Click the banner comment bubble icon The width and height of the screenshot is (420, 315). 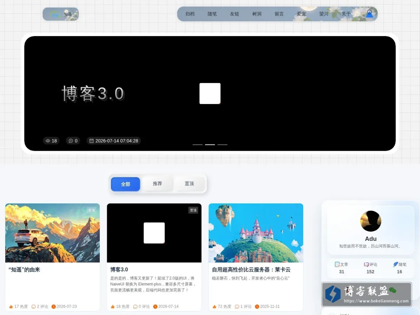(71, 141)
